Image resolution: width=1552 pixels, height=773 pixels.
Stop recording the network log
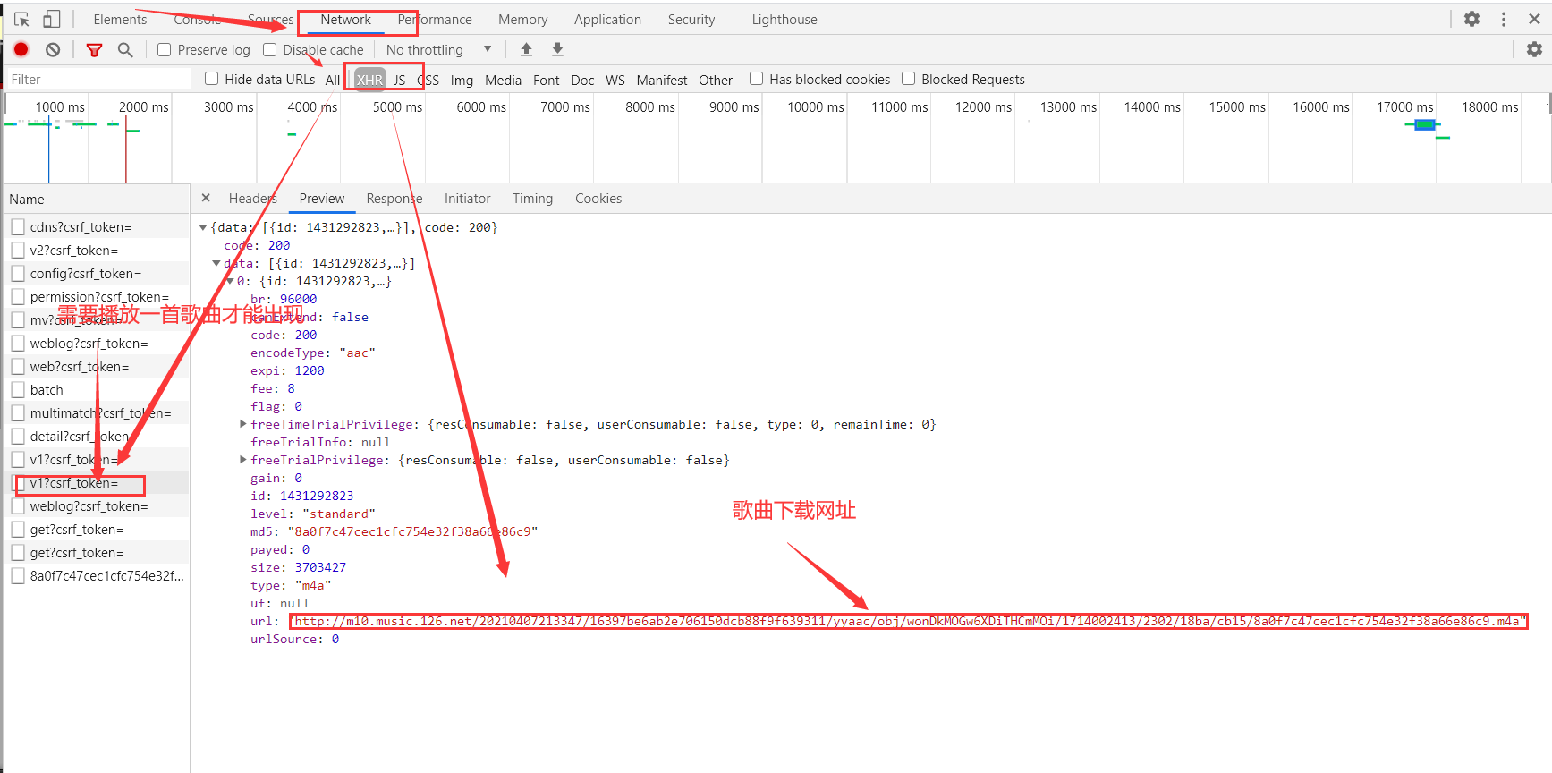(21, 49)
